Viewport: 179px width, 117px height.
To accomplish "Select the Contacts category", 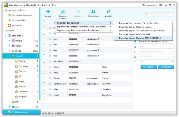I will click(x=21, y=56).
